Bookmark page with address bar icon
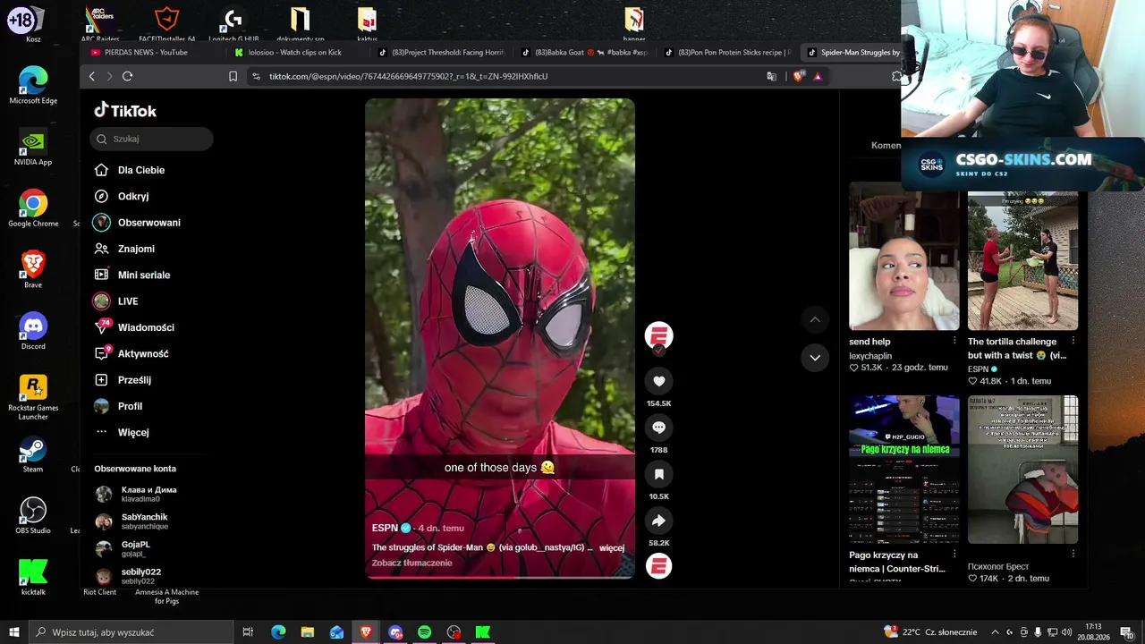Screen dimensions: 1145x644 tap(233, 76)
